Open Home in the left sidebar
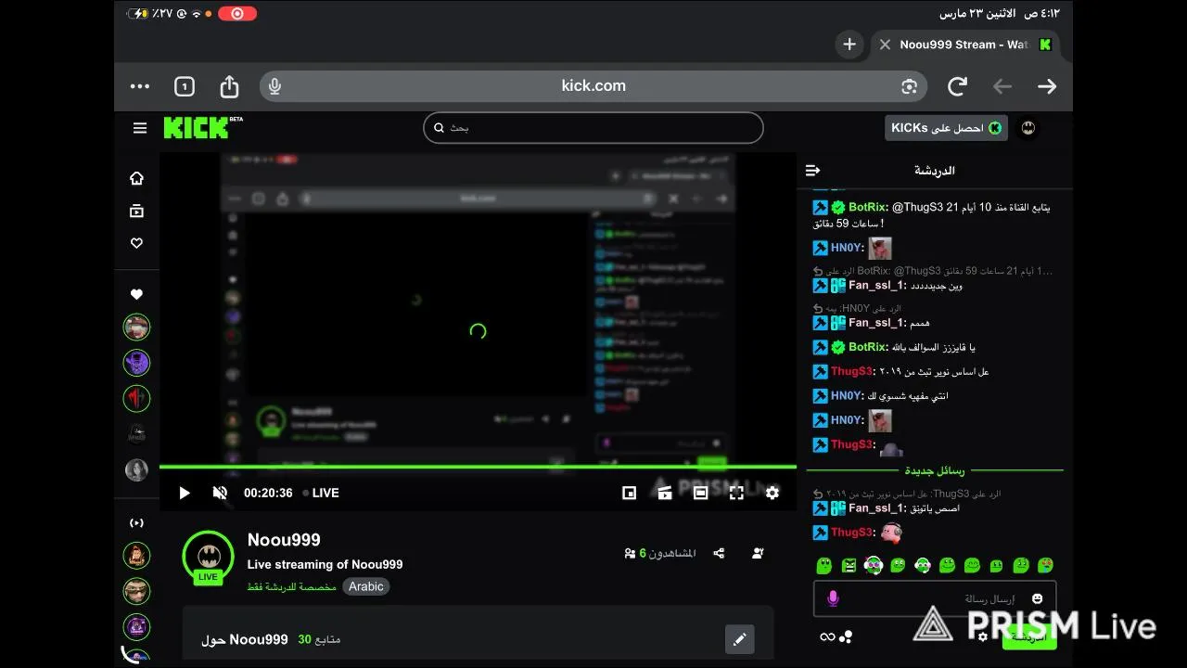 pos(136,178)
